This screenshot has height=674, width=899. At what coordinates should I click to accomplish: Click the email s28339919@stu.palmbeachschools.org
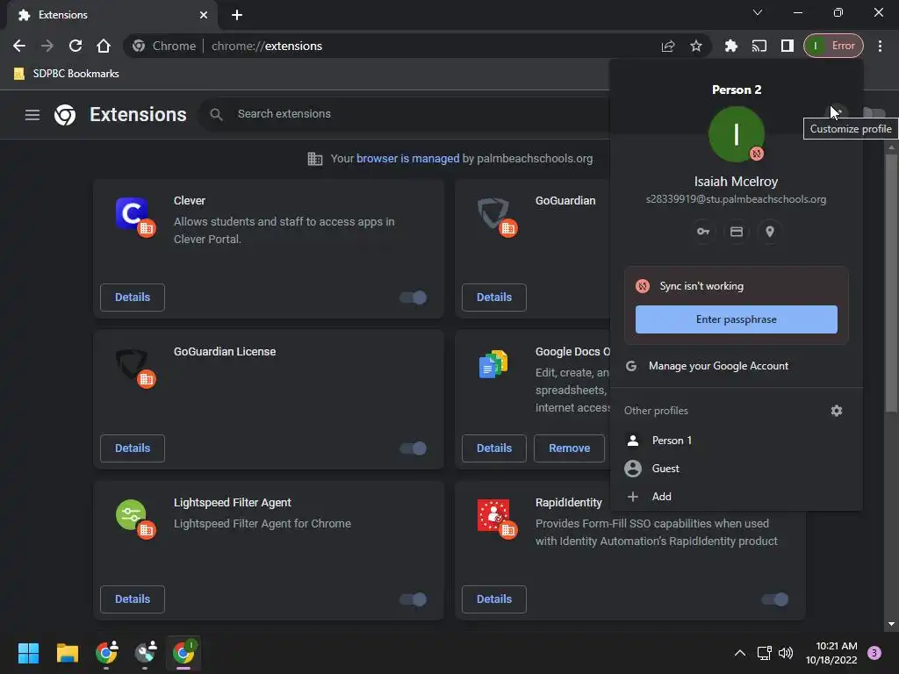737,199
